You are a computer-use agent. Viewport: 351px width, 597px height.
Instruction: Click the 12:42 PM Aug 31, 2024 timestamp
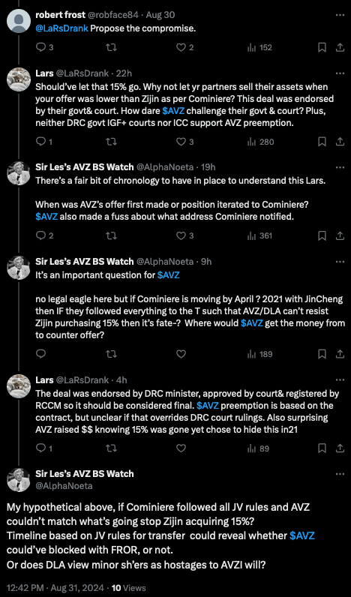pyautogui.click(x=55, y=588)
